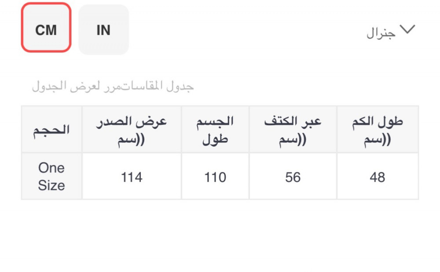The image size is (440, 272).
Task: Select the CM unit button
Action: pyautogui.click(x=46, y=30)
